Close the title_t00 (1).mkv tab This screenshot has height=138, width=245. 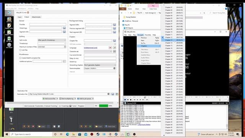coord(28,12)
